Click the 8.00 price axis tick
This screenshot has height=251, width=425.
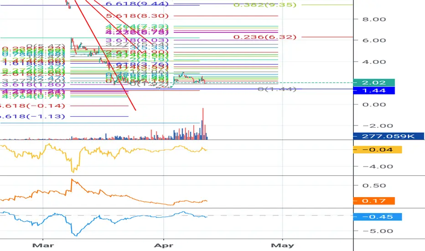coord(374,19)
